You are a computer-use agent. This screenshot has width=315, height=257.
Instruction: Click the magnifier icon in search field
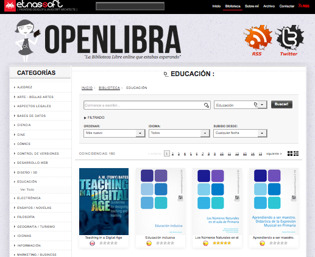click(x=207, y=105)
